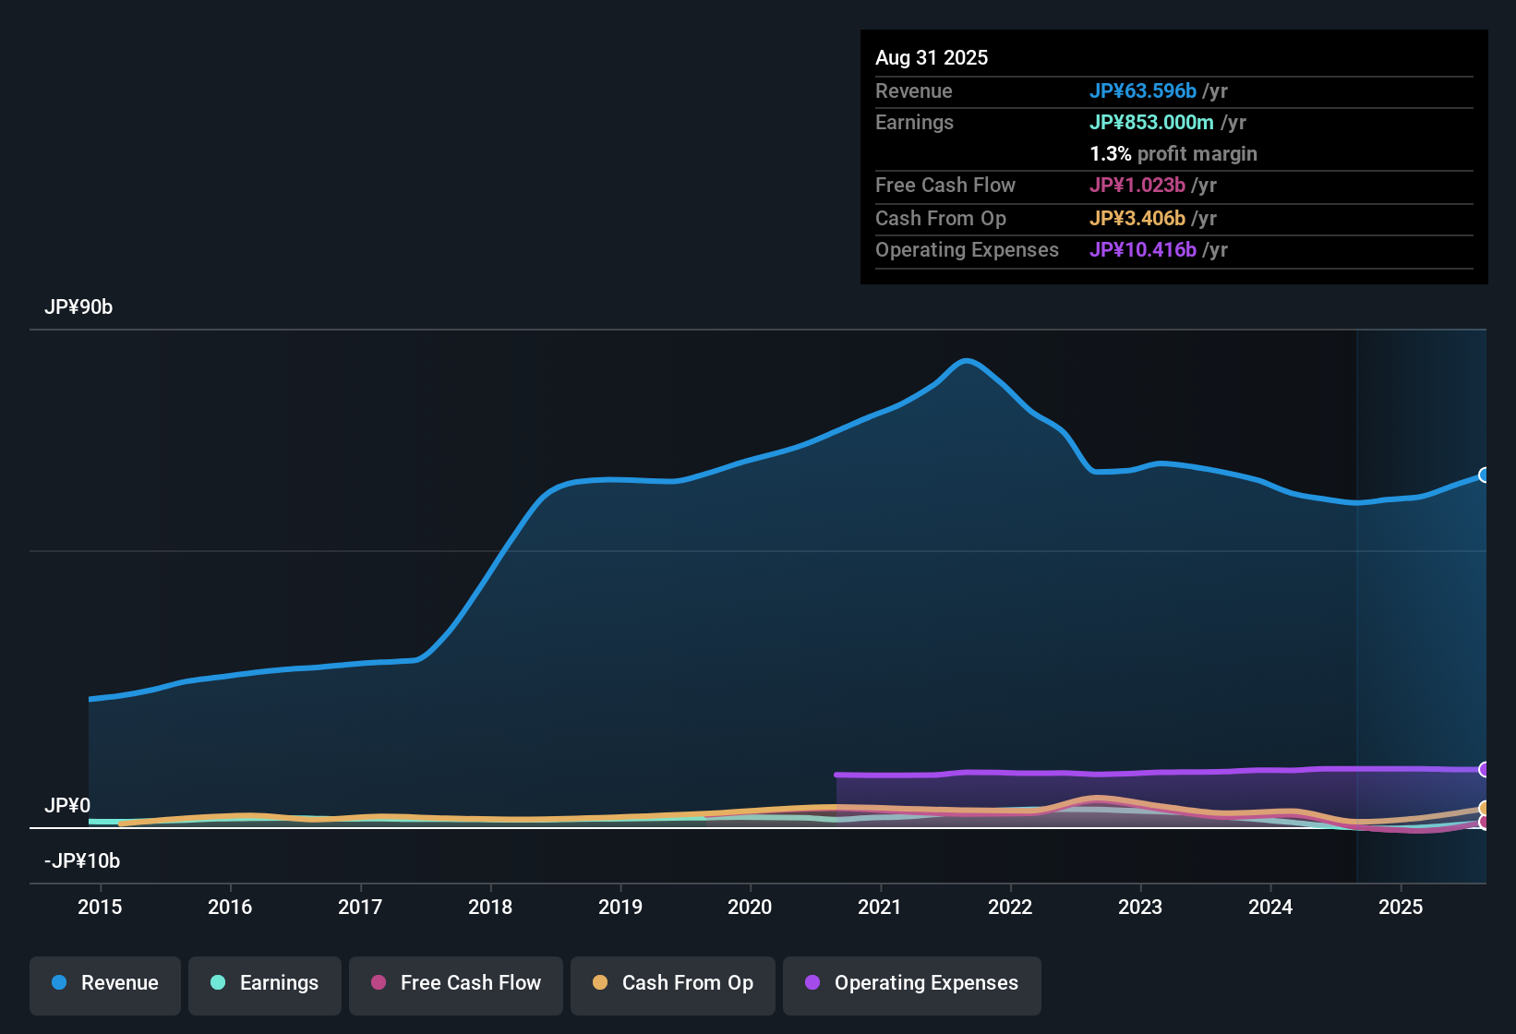Click the revenue peak near 2022
The width and height of the screenshot is (1516, 1034).
coord(968,362)
